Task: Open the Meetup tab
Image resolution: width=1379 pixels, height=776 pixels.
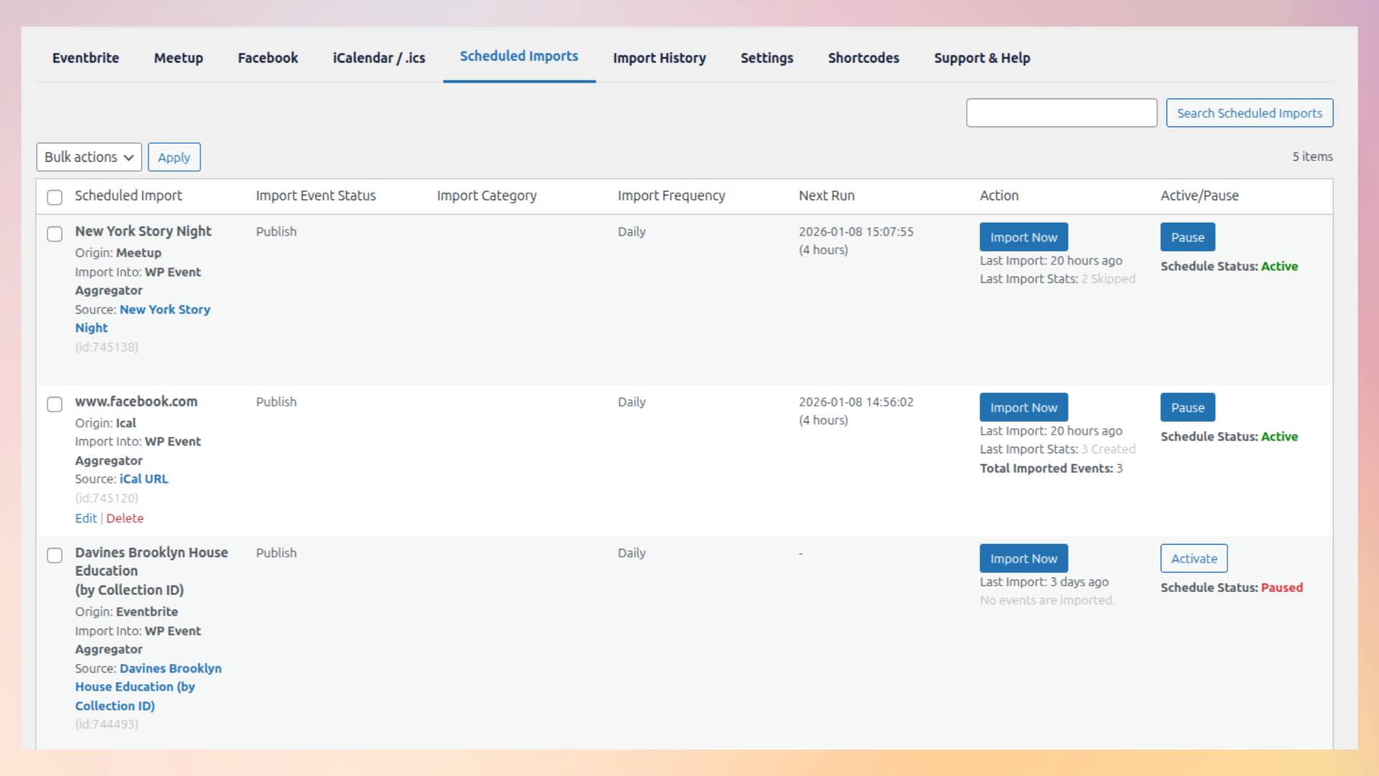Action: pyautogui.click(x=177, y=58)
